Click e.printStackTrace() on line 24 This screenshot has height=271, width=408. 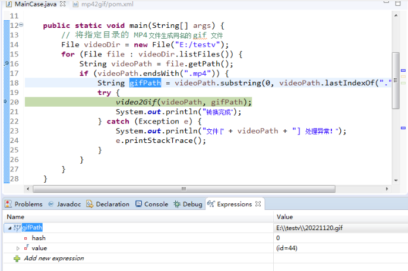point(161,141)
